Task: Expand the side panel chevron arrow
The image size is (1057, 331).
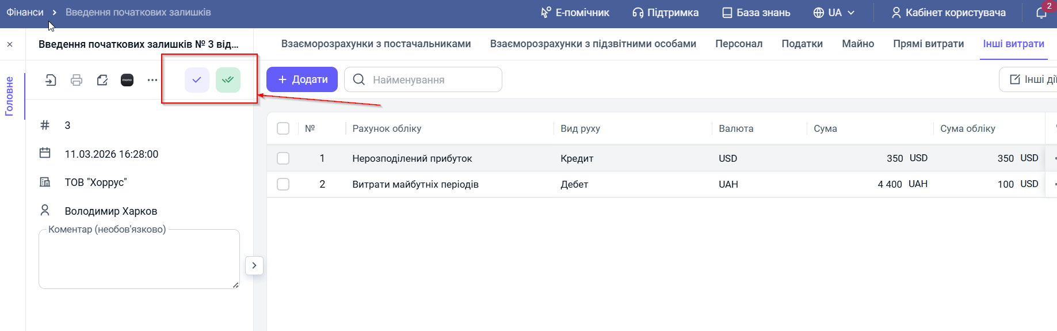Action: (254, 265)
